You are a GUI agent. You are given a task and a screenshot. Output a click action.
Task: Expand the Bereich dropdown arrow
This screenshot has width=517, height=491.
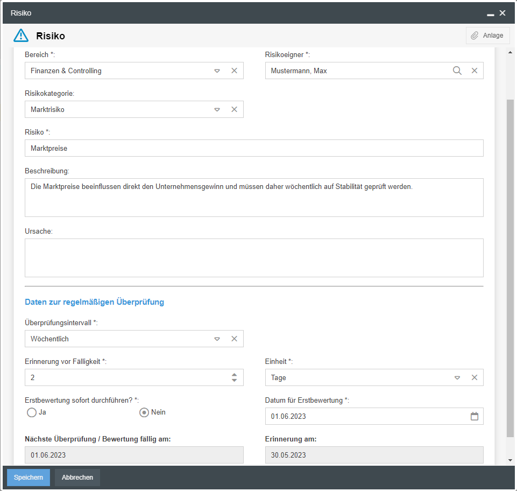217,71
